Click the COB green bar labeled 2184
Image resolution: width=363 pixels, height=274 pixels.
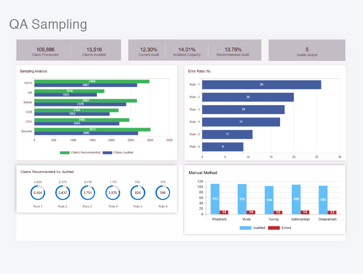77,111
